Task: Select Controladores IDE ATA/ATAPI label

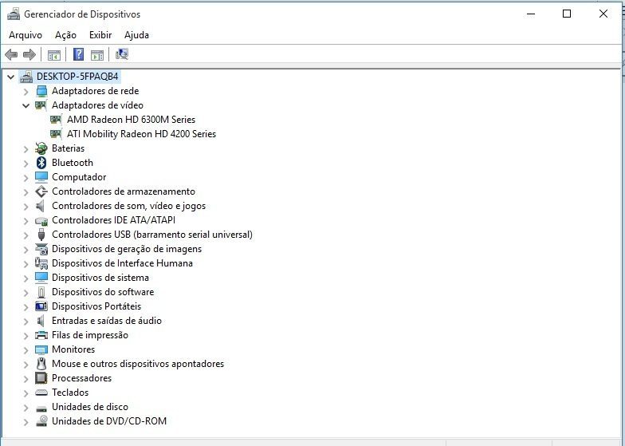Action: [x=113, y=220]
